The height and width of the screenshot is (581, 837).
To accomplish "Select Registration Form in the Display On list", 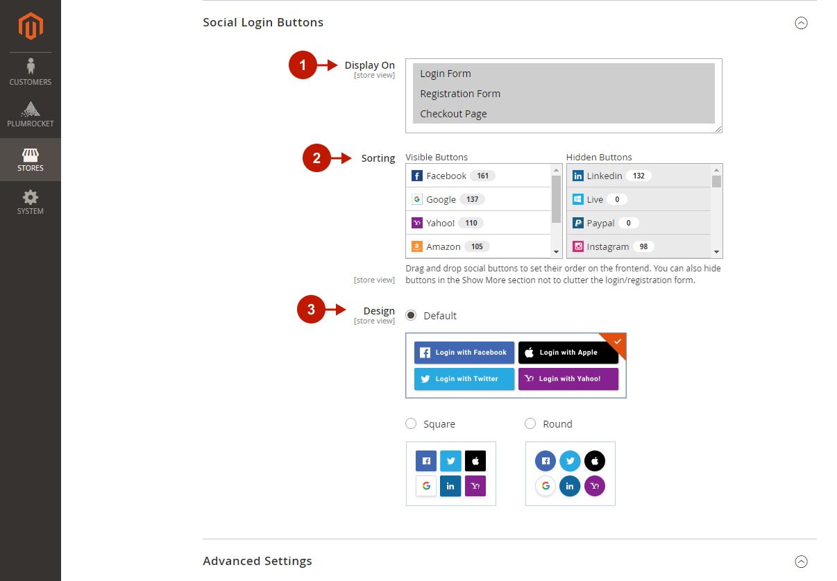I will click(x=564, y=94).
